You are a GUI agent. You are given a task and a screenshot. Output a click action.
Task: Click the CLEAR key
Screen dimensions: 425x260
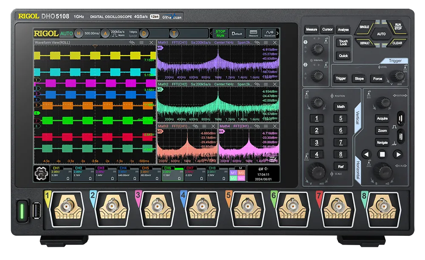click(x=397, y=43)
